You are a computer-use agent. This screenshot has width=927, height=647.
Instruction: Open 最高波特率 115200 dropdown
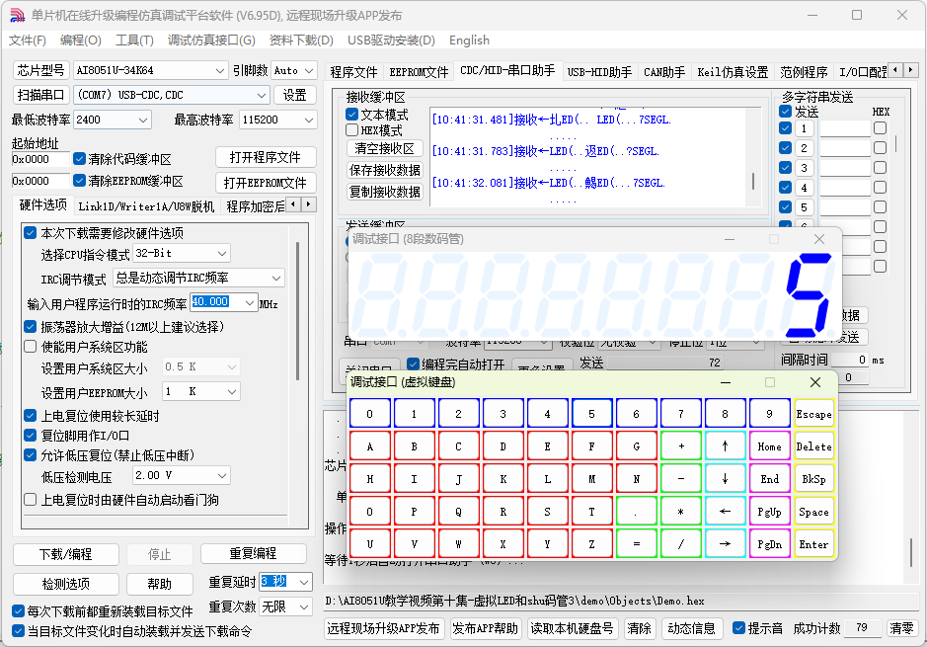(x=277, y=120)
